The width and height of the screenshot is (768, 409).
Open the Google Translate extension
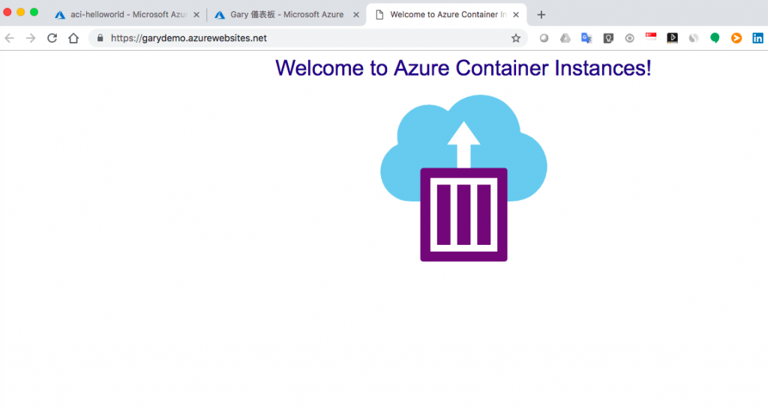tap(586, 38)
